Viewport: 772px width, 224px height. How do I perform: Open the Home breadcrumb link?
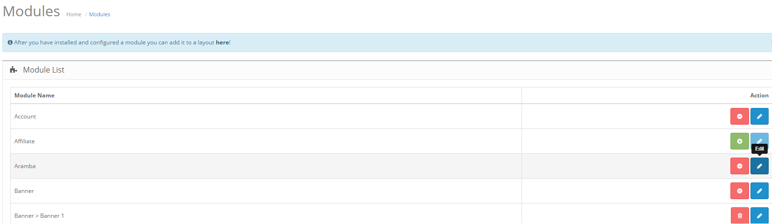click(x=74, y=14)
